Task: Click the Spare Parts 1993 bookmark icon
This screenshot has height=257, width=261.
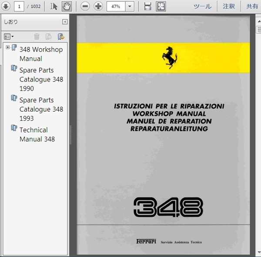Action: pyautogui.click(x=14, y=98)
